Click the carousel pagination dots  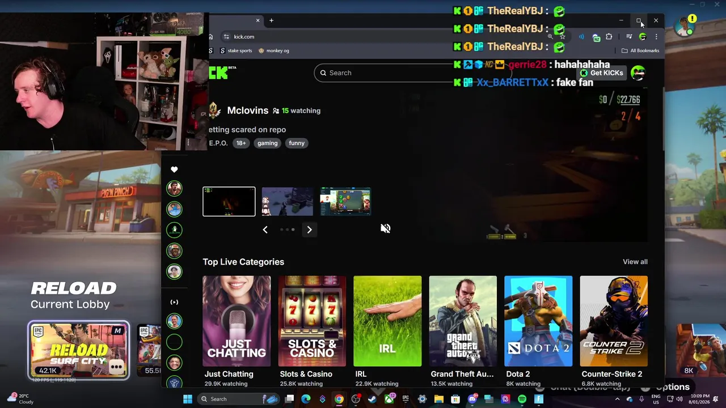tap(287, 229)
